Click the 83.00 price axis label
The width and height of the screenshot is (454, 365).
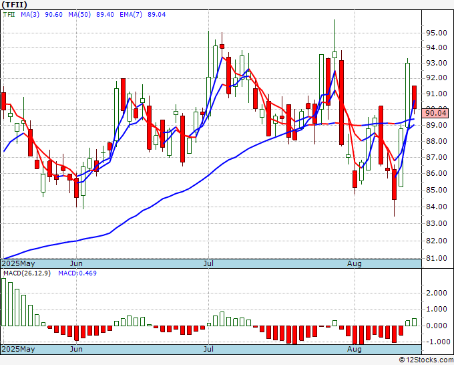click(x=436, y=223)
